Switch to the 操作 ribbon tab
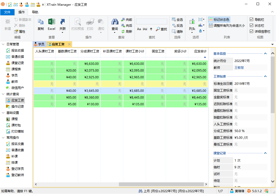Image resolution: width=276 pixels, height=194 pixels. click(22, 12)
